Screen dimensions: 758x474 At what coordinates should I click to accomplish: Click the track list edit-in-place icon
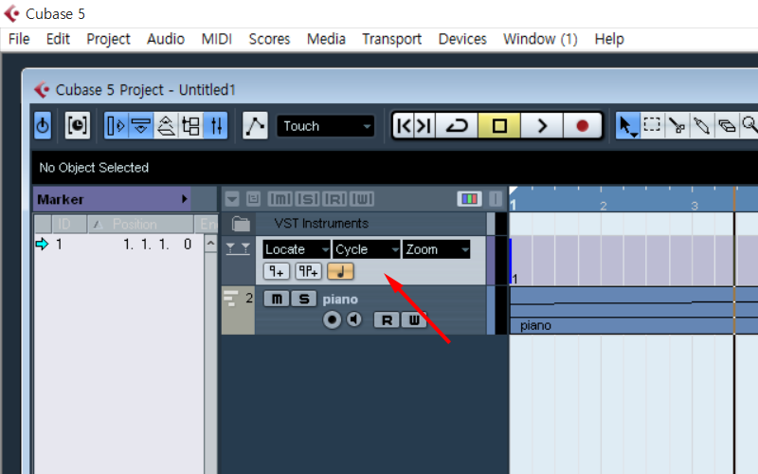pos(253,199)
